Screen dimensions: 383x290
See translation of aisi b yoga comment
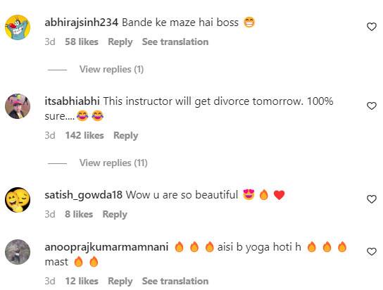(175, 282)
